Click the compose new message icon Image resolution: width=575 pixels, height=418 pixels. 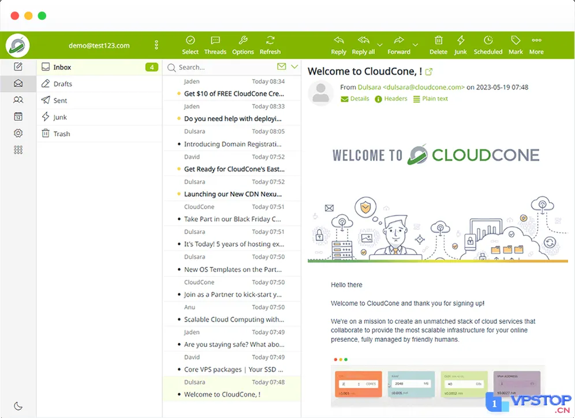pos(18,67)
